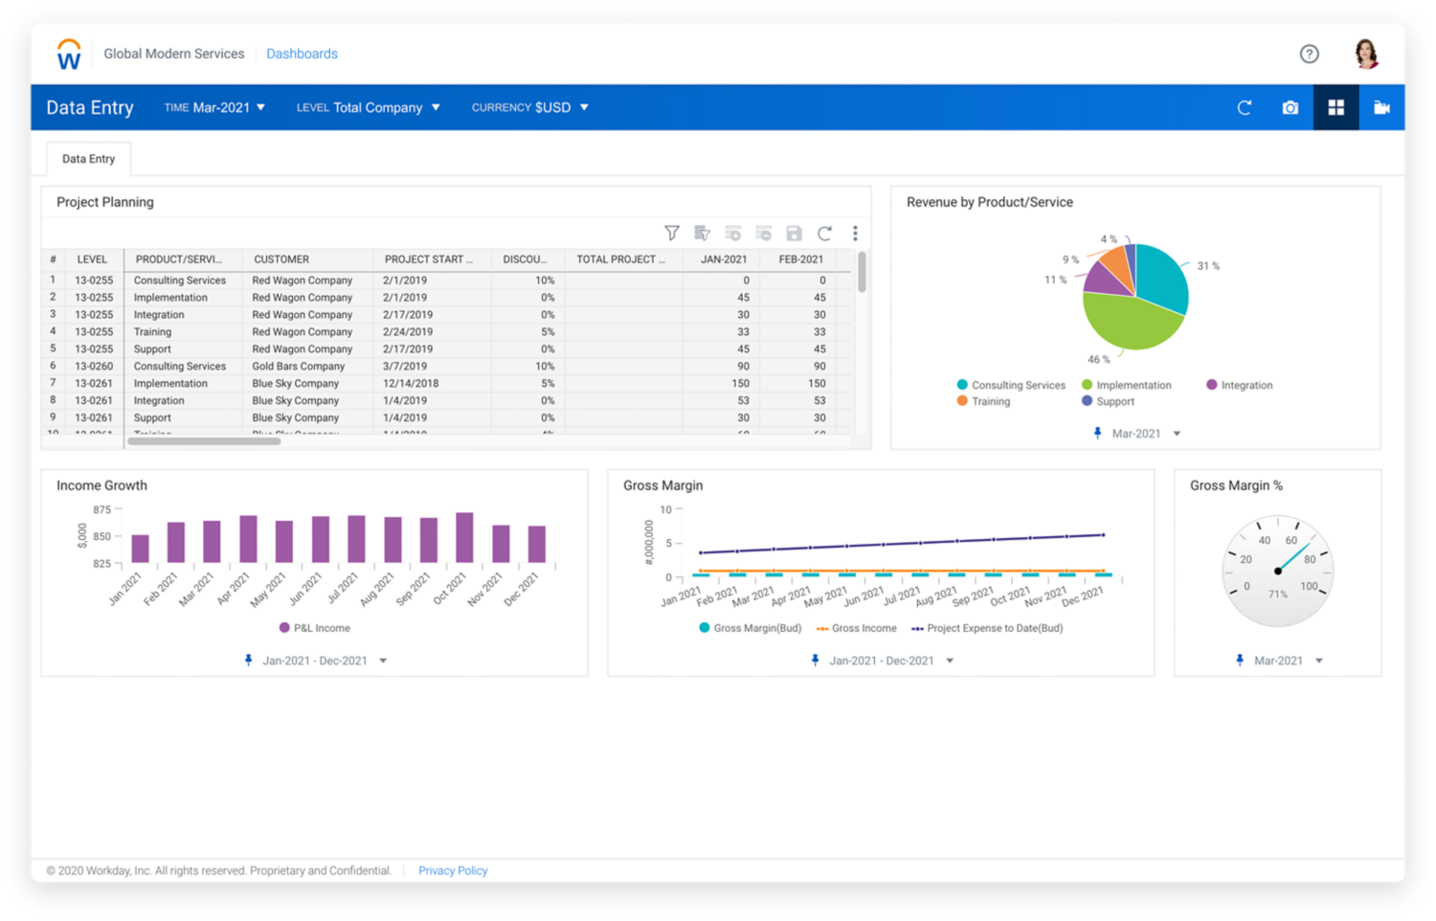Select the dashboard grid view icon
Screen dimensions: 1436x921
click(x=1335, y=108)
